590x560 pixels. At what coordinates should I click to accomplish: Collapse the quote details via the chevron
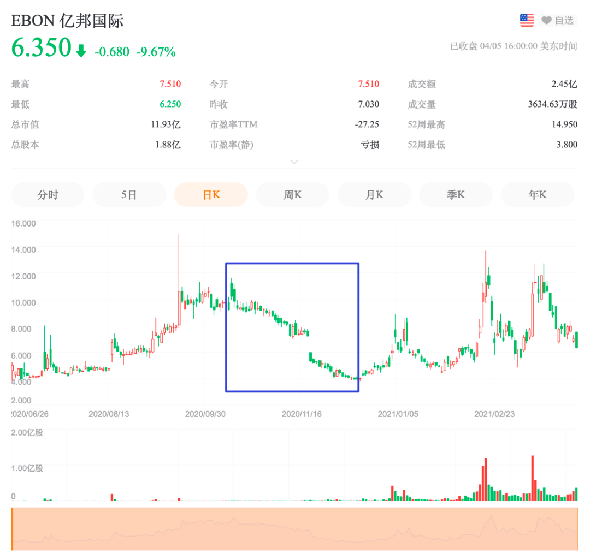click(x=294, y=162)
